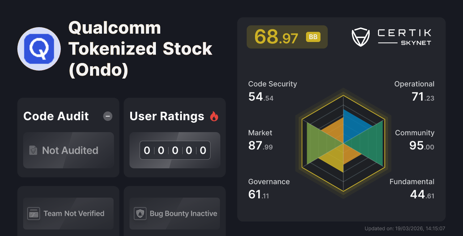Select the Governance category label
The image size is (463, 236).
[269, 182]
